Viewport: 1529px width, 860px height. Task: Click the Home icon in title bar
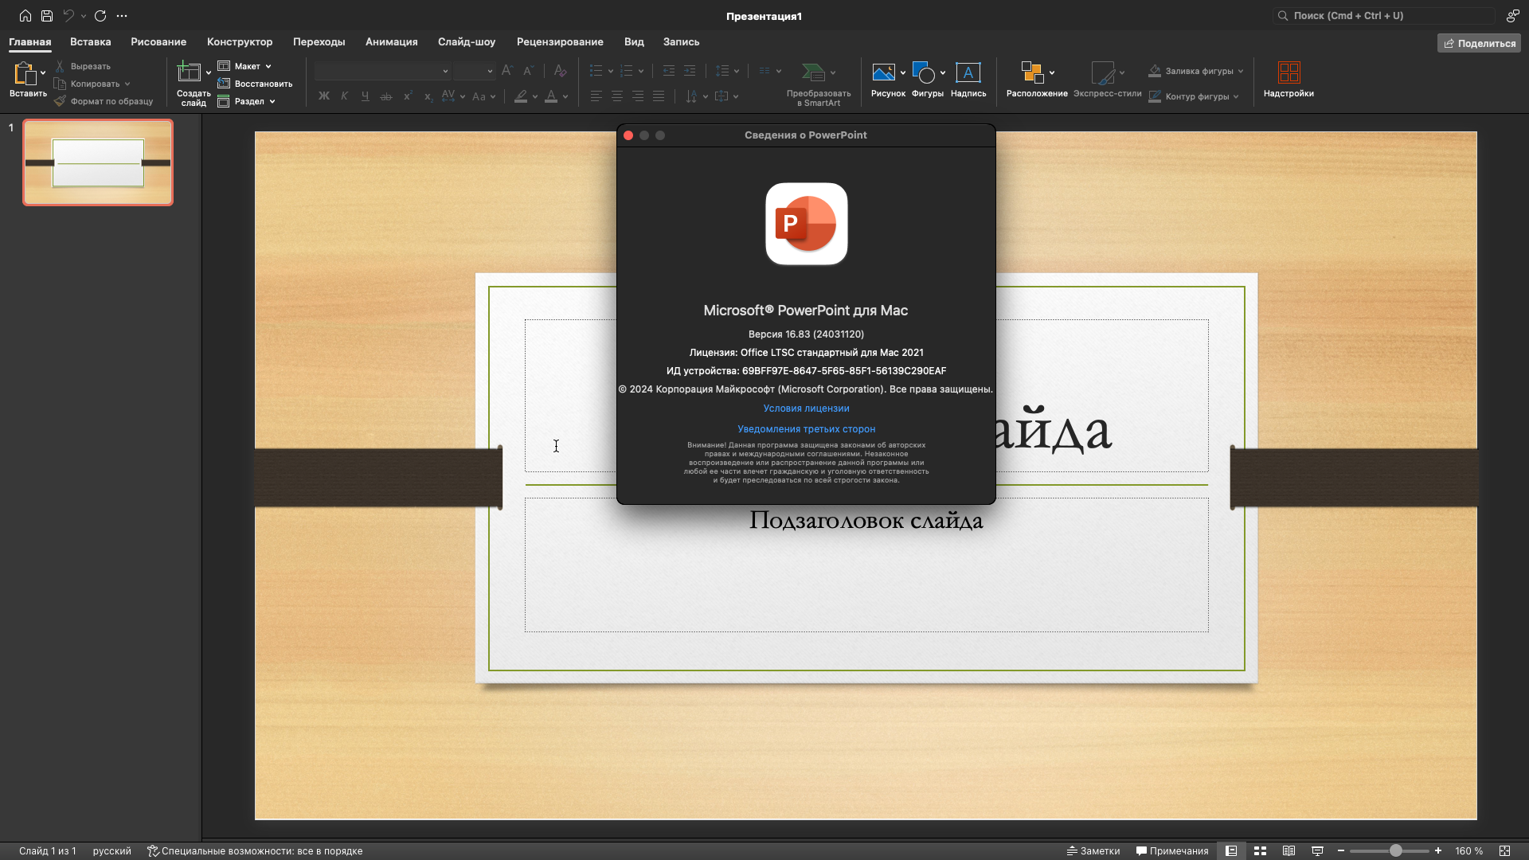pyautogui.click(x=25, y=16)
